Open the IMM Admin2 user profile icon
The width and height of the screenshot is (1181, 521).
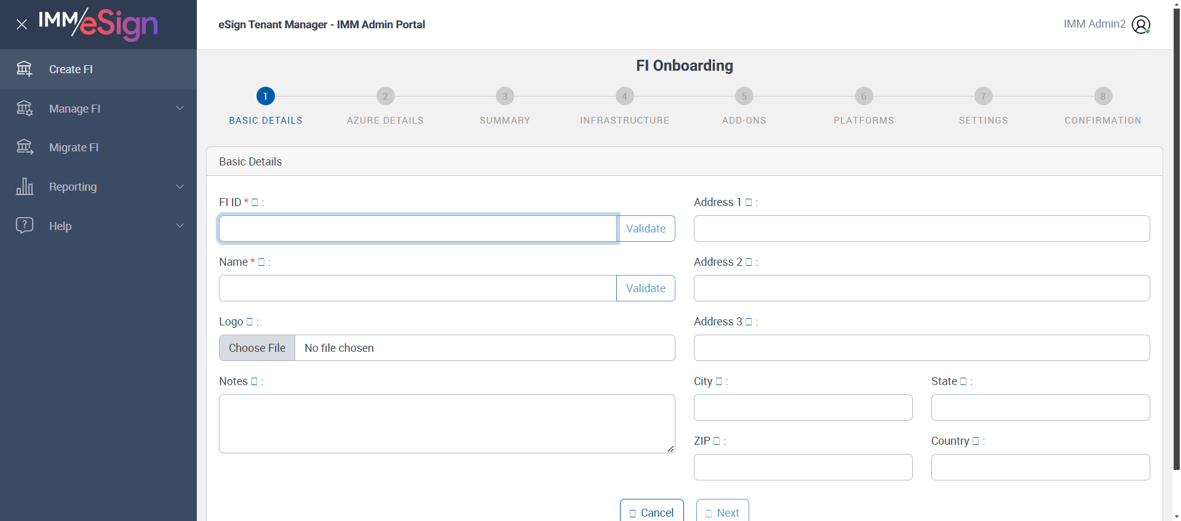coord(1141,25)
